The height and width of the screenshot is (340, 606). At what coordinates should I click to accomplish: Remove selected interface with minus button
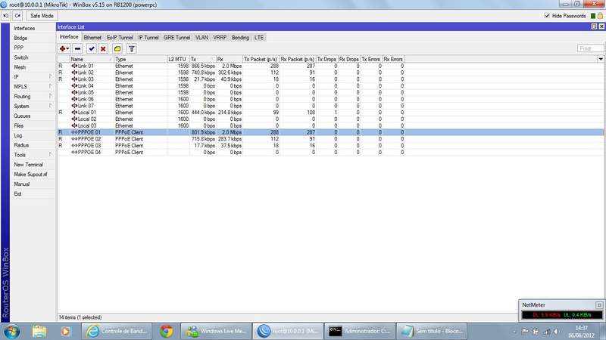coord(78,48)
